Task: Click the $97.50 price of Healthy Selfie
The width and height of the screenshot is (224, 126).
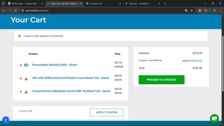Action: tap(118, 63)
